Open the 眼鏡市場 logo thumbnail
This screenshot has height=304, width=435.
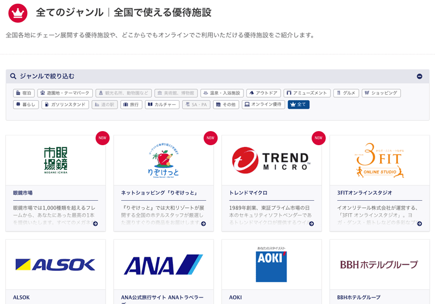point(55,160)
